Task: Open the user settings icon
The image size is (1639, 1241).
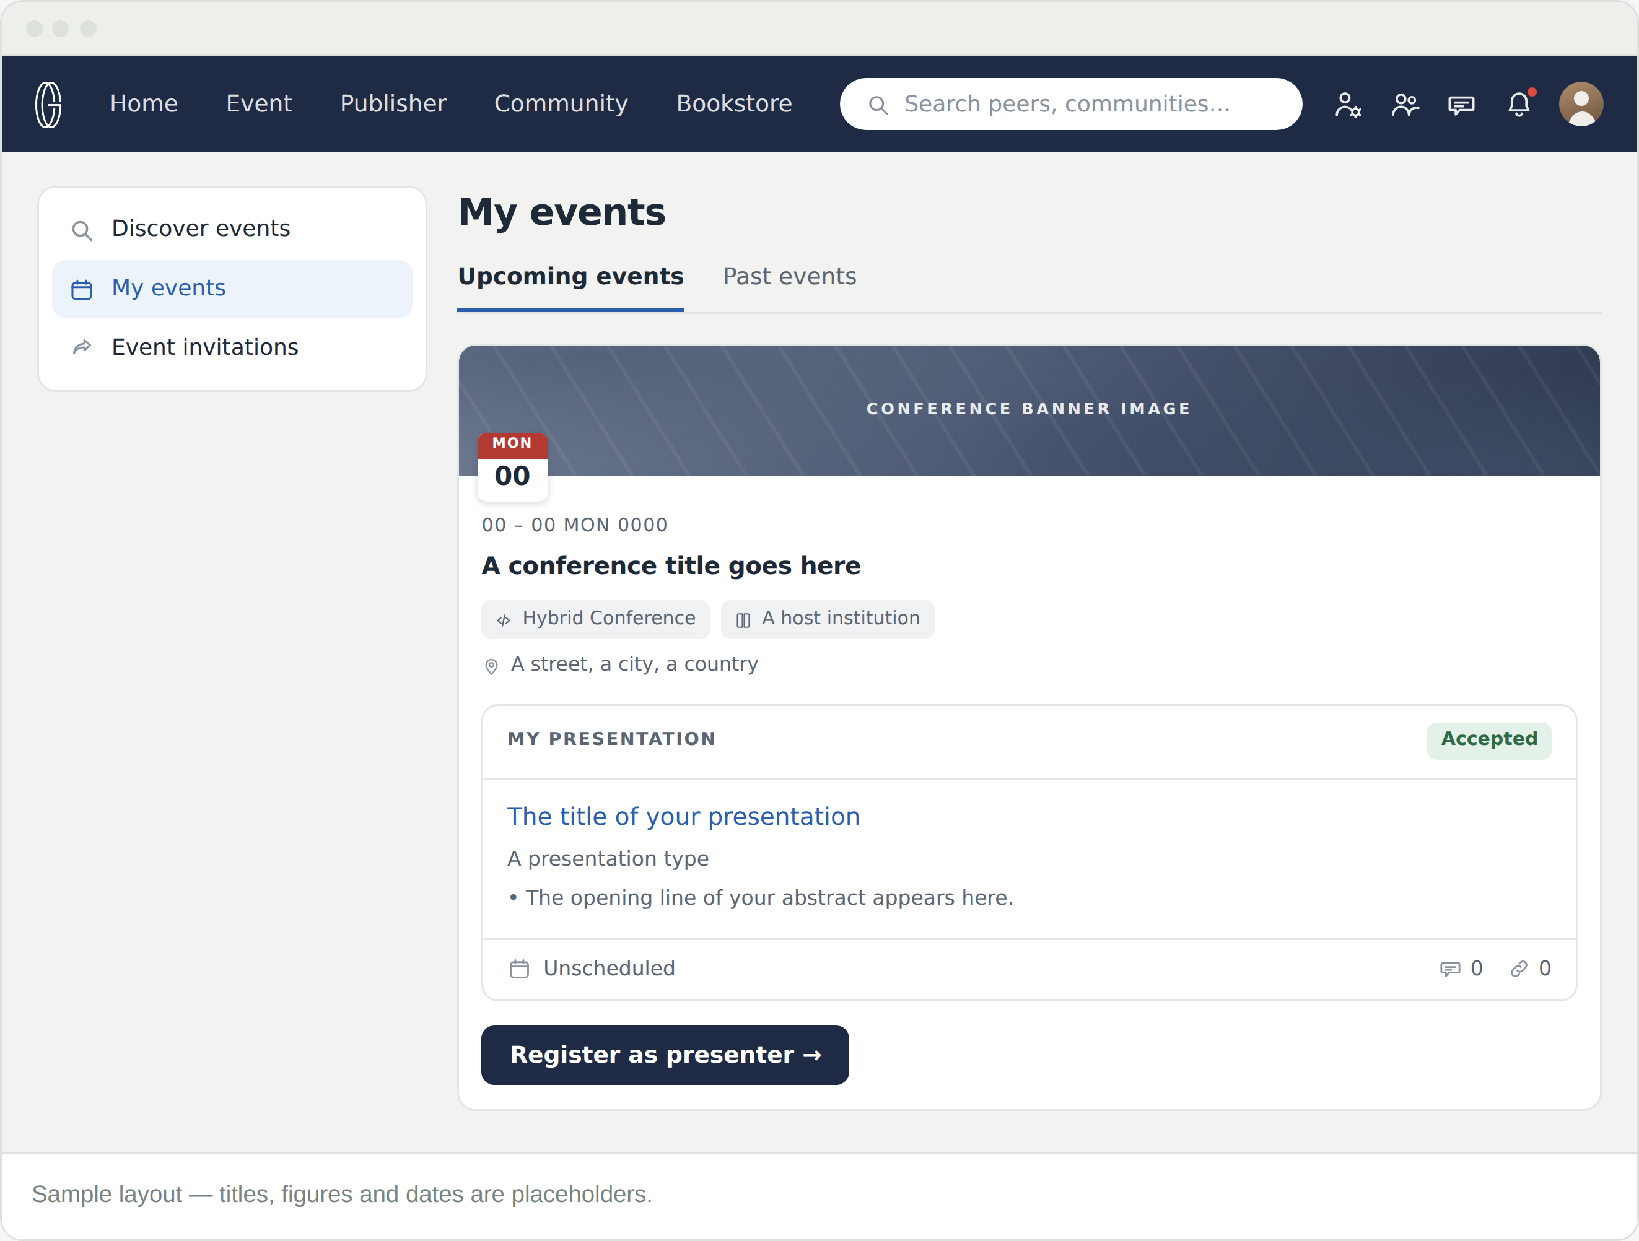Action: pos(1348,105)
